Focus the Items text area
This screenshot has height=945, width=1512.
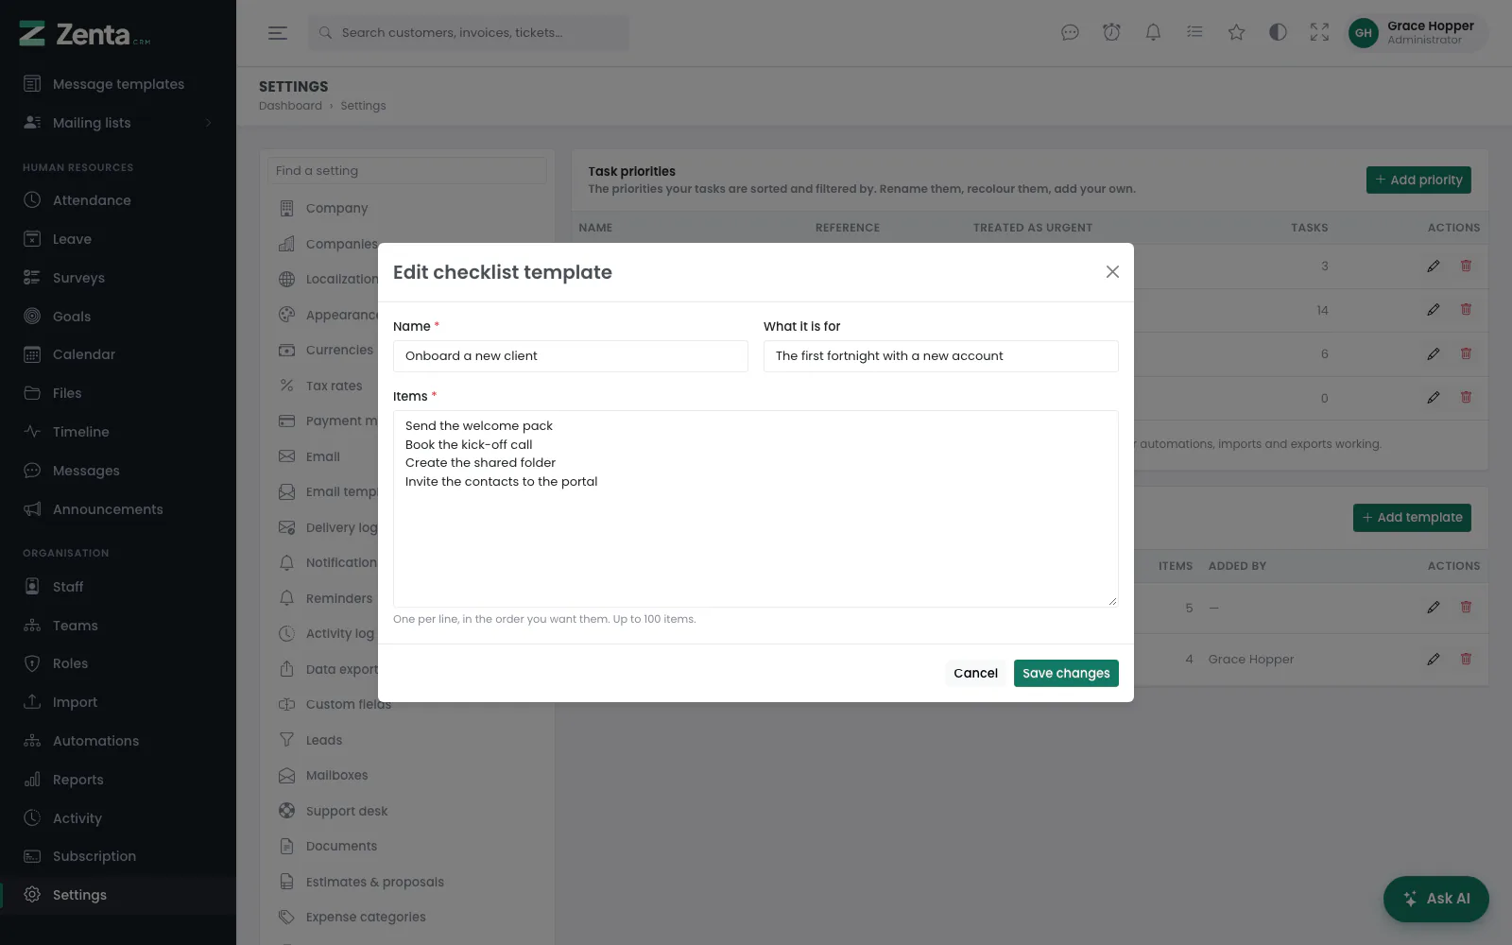pos(756,508)
